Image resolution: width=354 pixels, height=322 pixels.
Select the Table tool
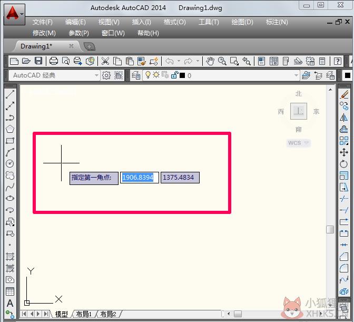click(10, 291)
